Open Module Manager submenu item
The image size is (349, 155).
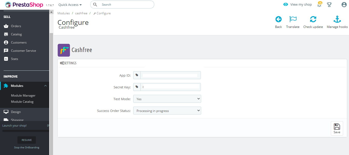(23, 96)
